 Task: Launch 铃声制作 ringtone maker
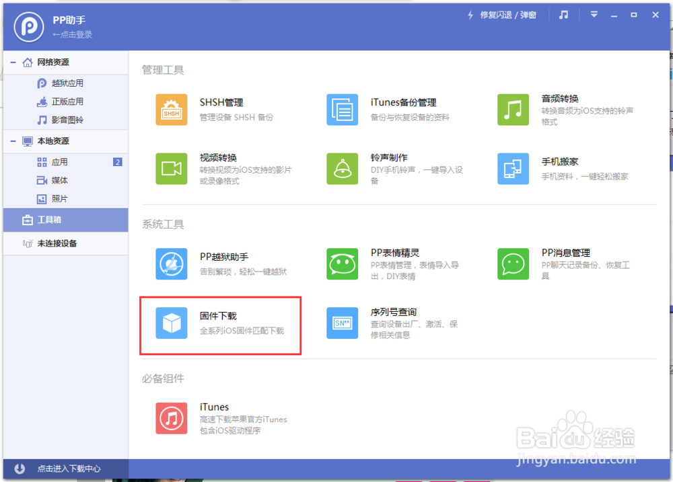(342, 168)
